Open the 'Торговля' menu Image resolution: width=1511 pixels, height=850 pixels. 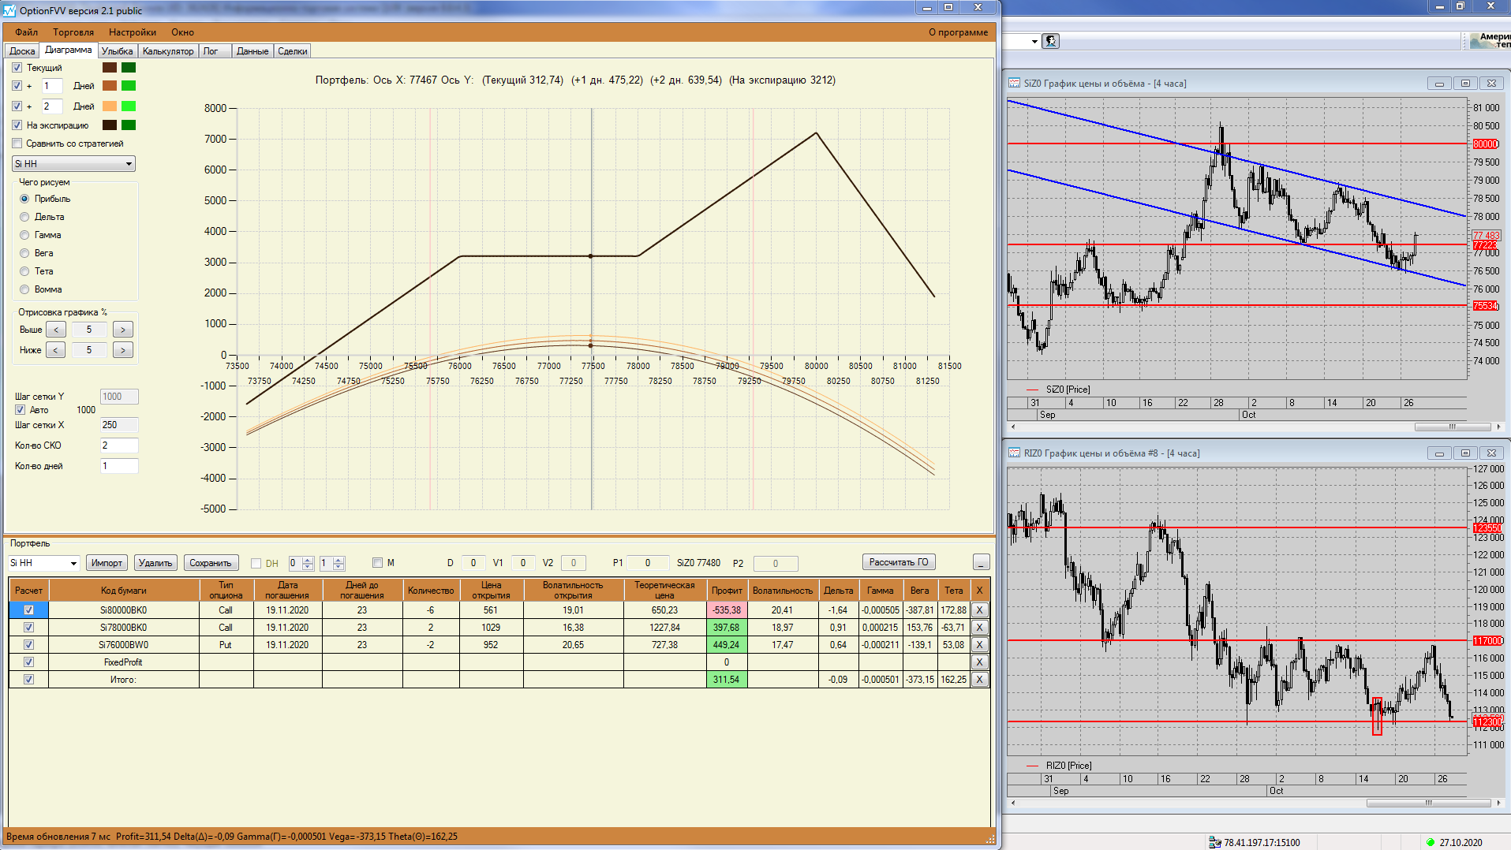pos(73,32)
